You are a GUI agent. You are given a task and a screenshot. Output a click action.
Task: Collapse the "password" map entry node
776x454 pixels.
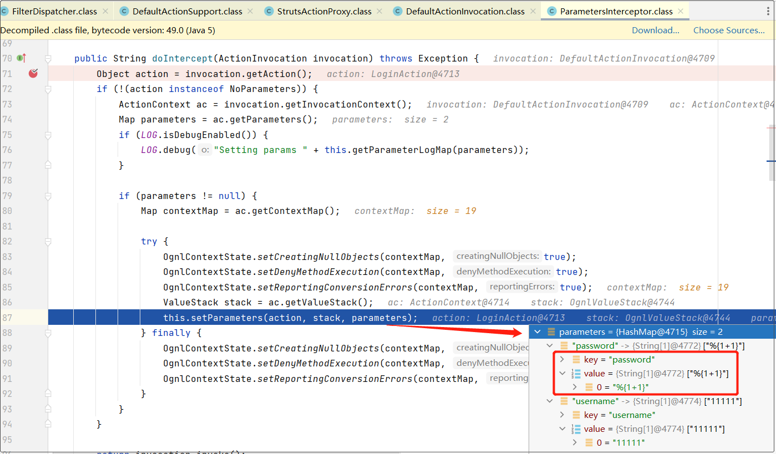click(x=550, y=345)
